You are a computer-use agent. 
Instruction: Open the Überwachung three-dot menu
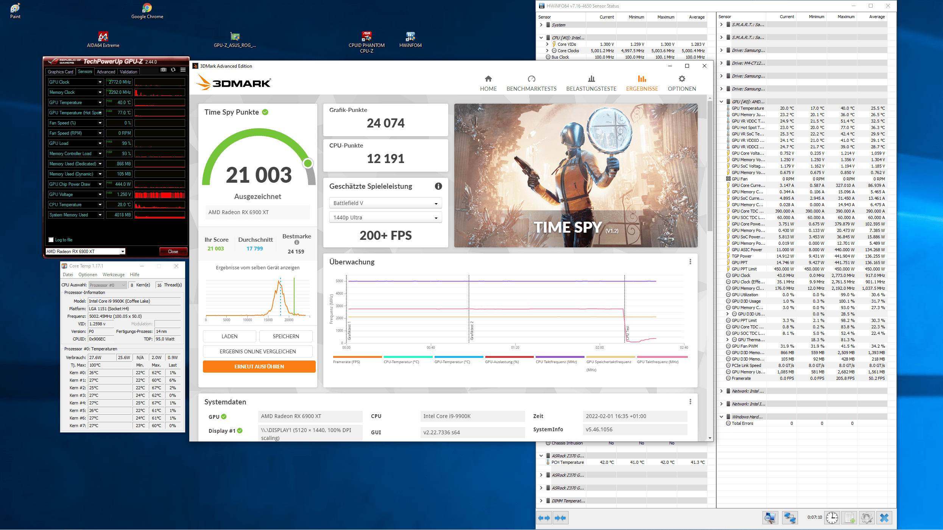(x=690, y=262)
